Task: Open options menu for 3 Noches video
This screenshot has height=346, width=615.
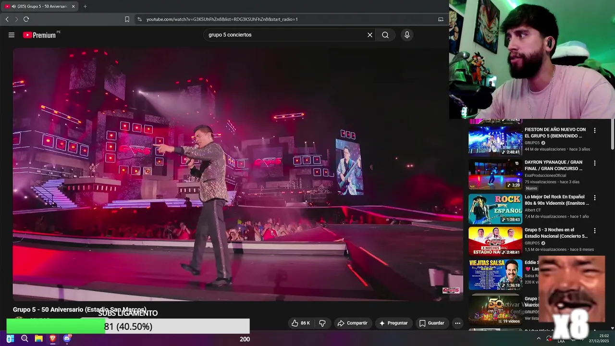Action: [x=595, y=231]
